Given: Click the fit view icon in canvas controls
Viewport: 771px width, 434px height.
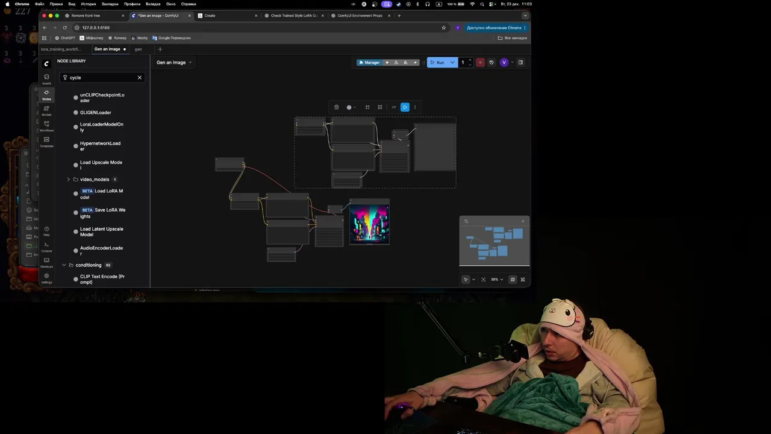Looking at the screenshot, I should pyautogui.click(x=483, y=280).
